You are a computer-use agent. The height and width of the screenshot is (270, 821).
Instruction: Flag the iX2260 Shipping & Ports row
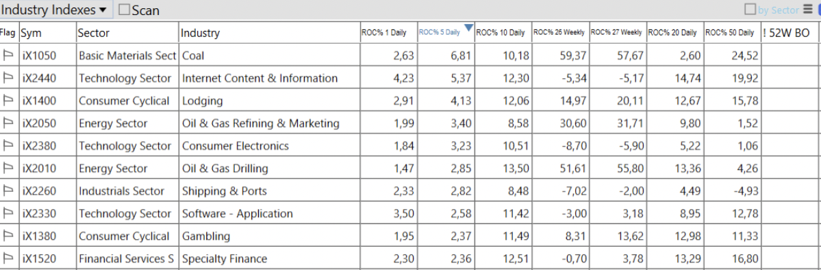coord(8,191)
